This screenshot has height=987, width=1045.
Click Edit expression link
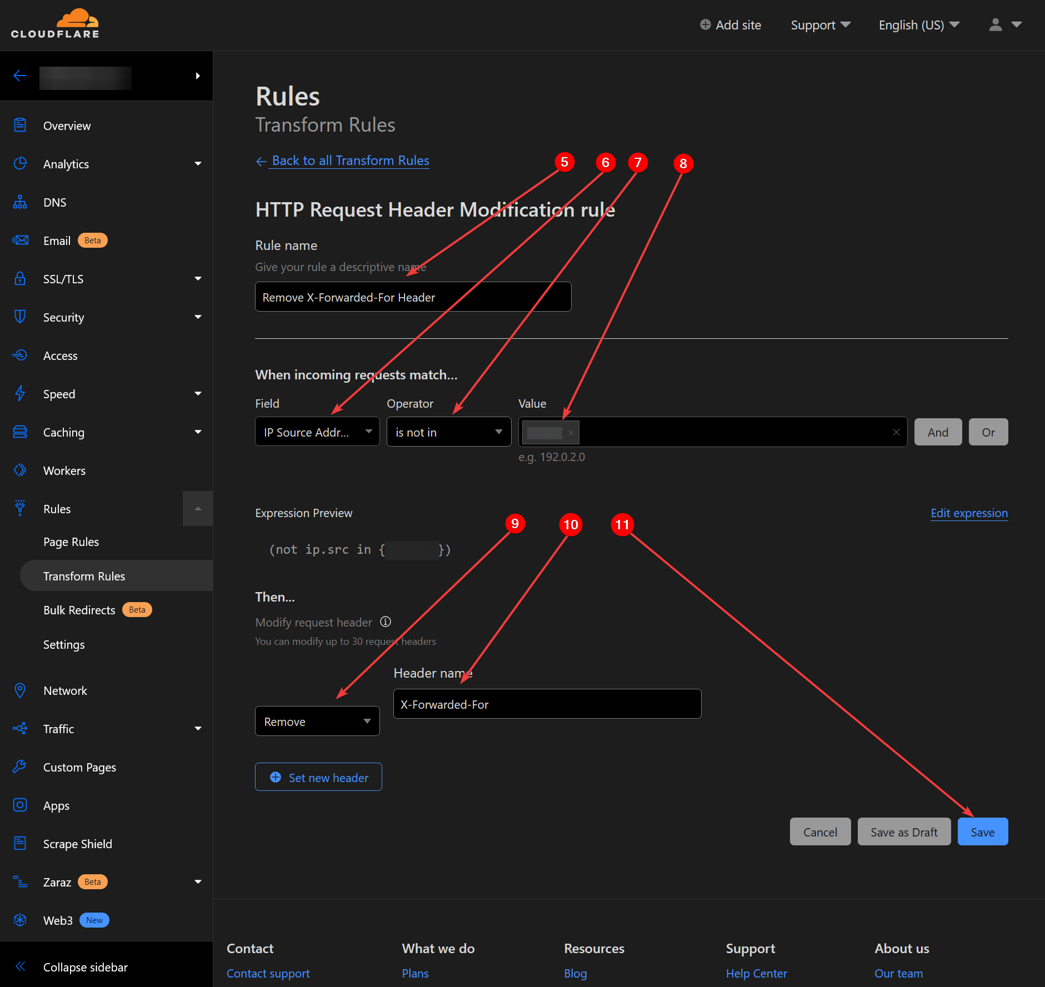[x=969, y=513]
